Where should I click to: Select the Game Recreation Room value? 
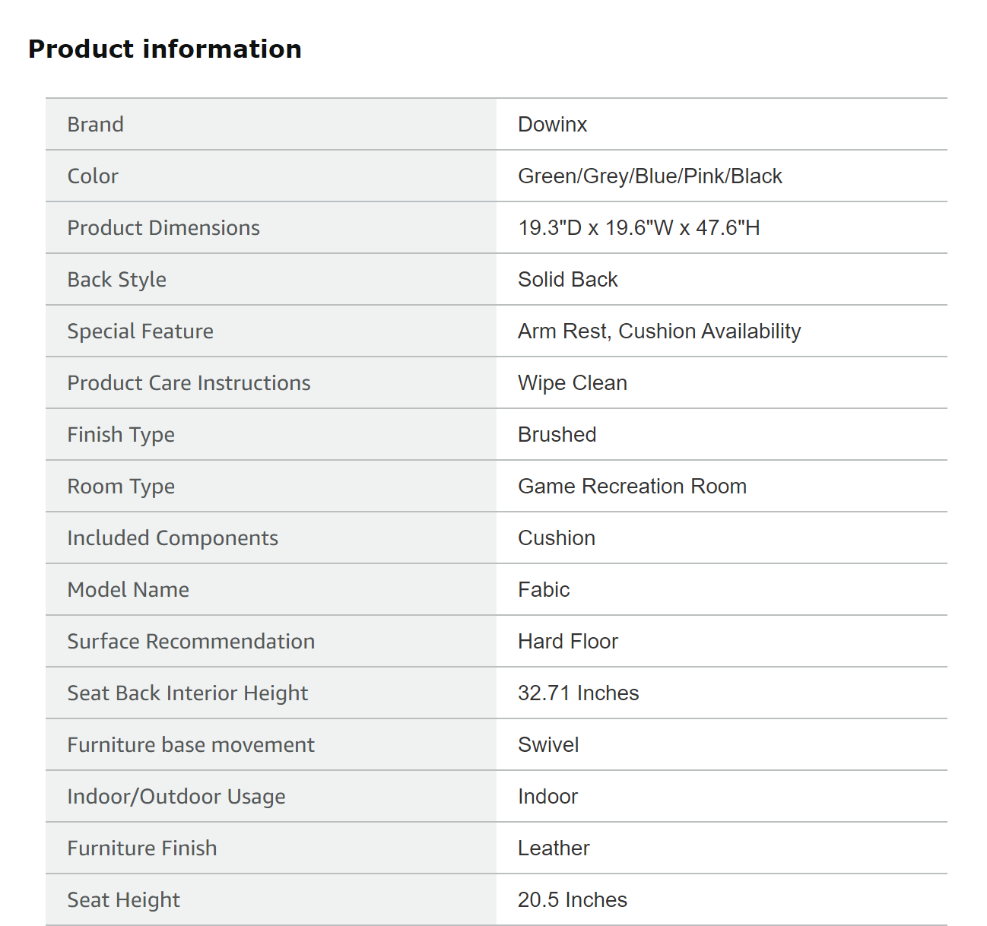(632, 487)
